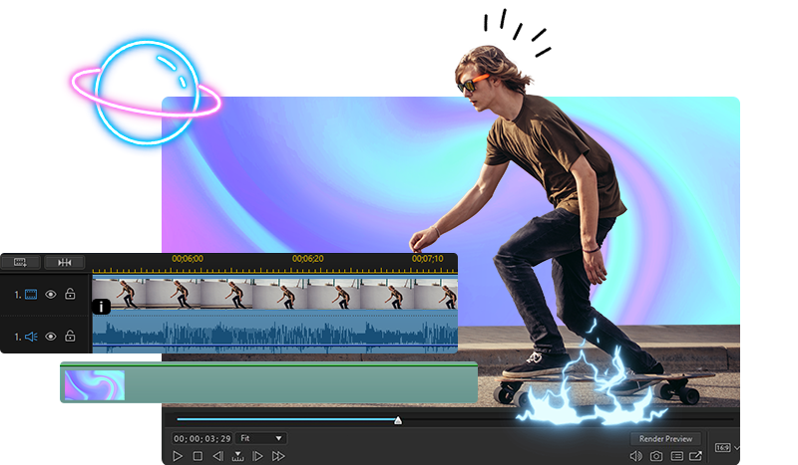Open the Fit zoom dropdown
Image resolution: width=798 pixels, height=465 pixels.
pos(260,438)
